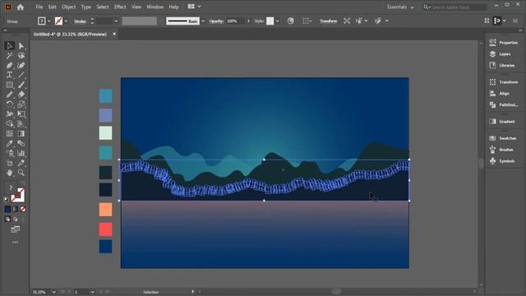Screen dimensions: 526x296
Task: Open Edit Toolbar three-dots button
Action: 15,242
